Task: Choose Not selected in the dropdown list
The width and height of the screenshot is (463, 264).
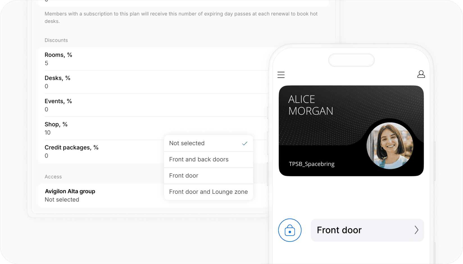Action: (187, 143)
